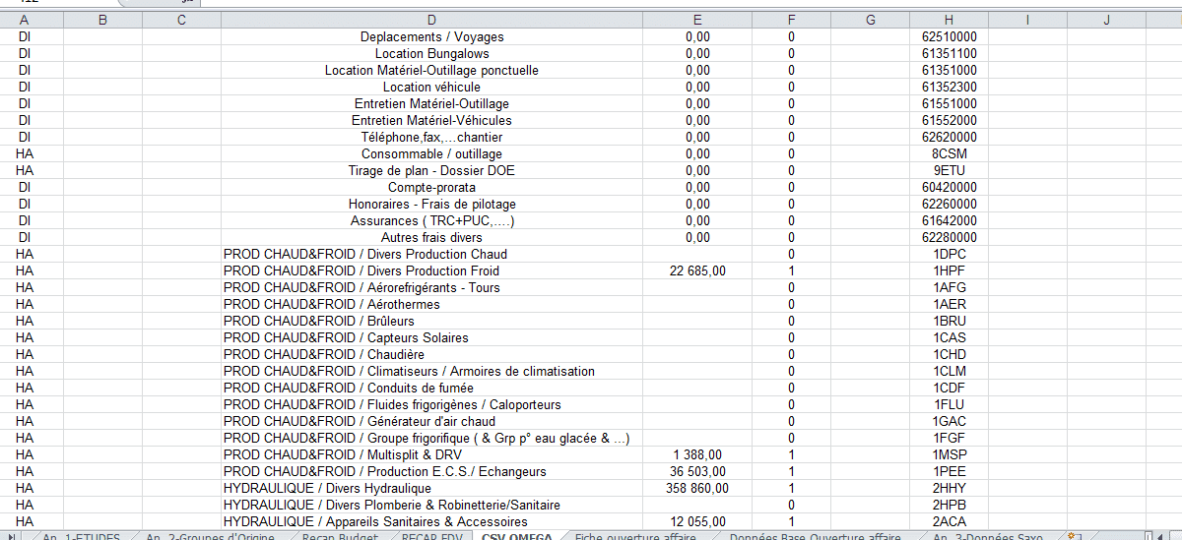Viewport: 1182px width, 540px height.
Task: Select 'Générateur d'air chaud' cell
Action: [431, 421]
